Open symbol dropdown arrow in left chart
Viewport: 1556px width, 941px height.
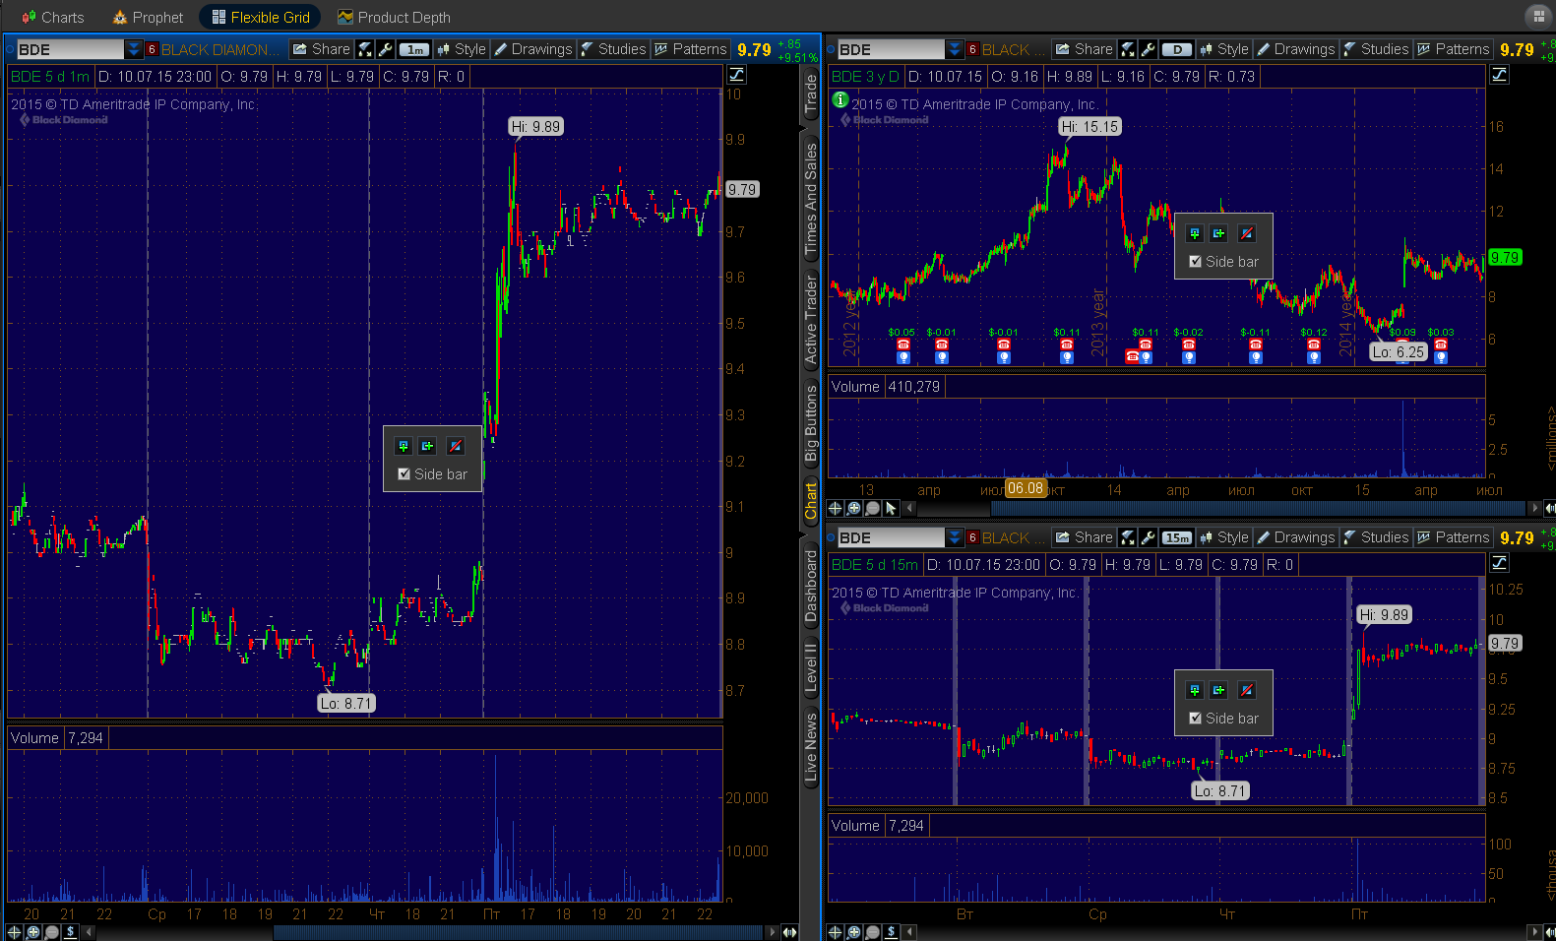pos(134,49)
